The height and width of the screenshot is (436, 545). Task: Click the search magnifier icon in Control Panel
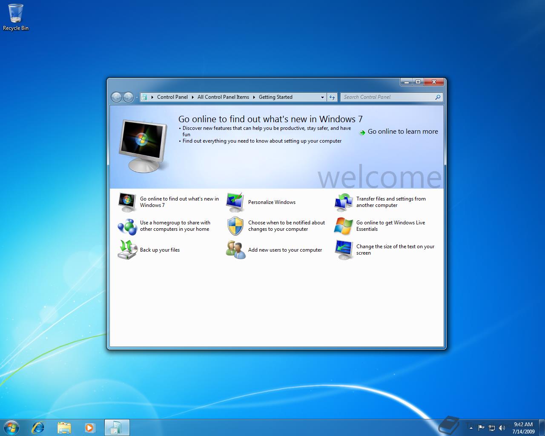[x=438, y=97]
